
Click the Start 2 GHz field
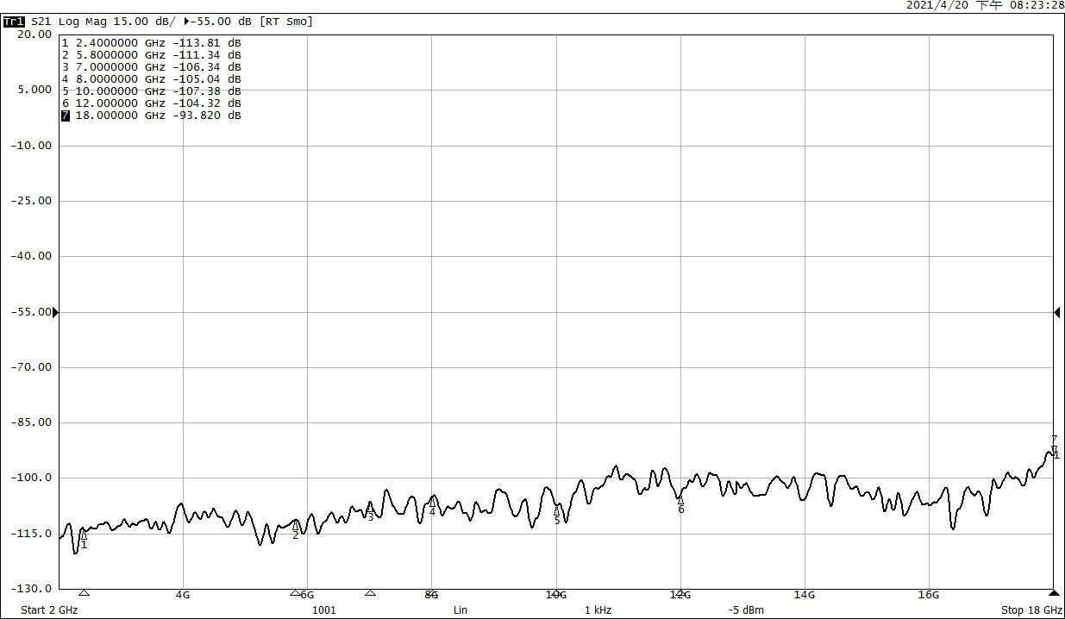point(49,610)
